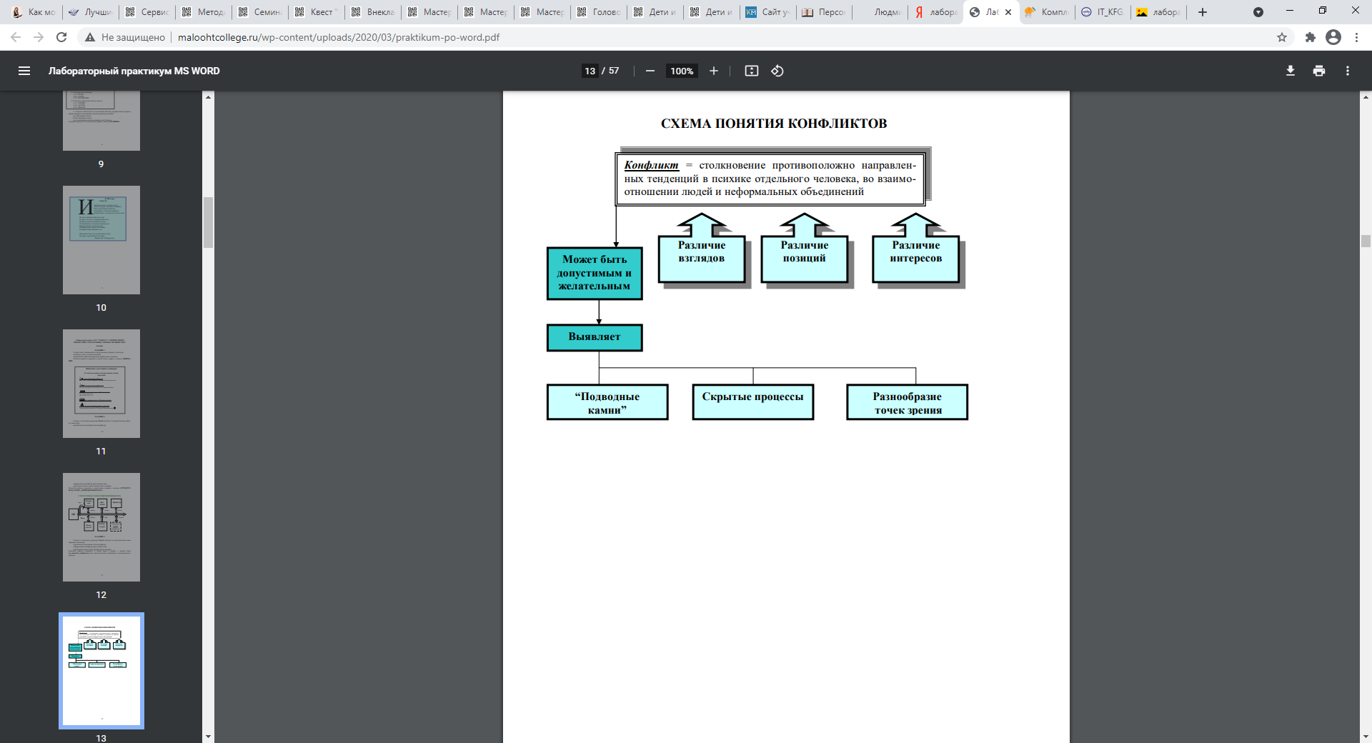Click the thumbnail panel scrollbar thumb
Screen dimensions: 1372x743
(x=208, y=222)
